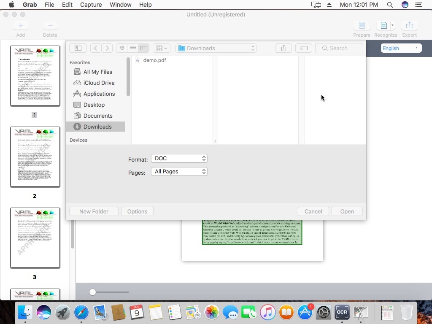Select Applications in sidebar
This screenshot has width=432, height=324.
95,94
